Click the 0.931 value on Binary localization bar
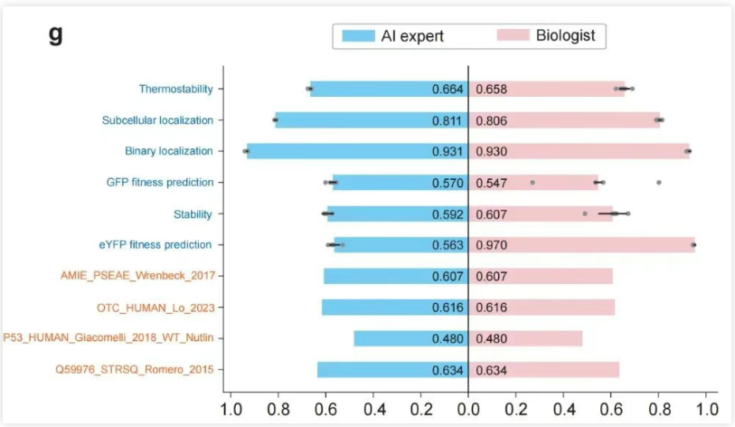Image resolution: width=735 pixels, height=427 pixels. point(448,151)
